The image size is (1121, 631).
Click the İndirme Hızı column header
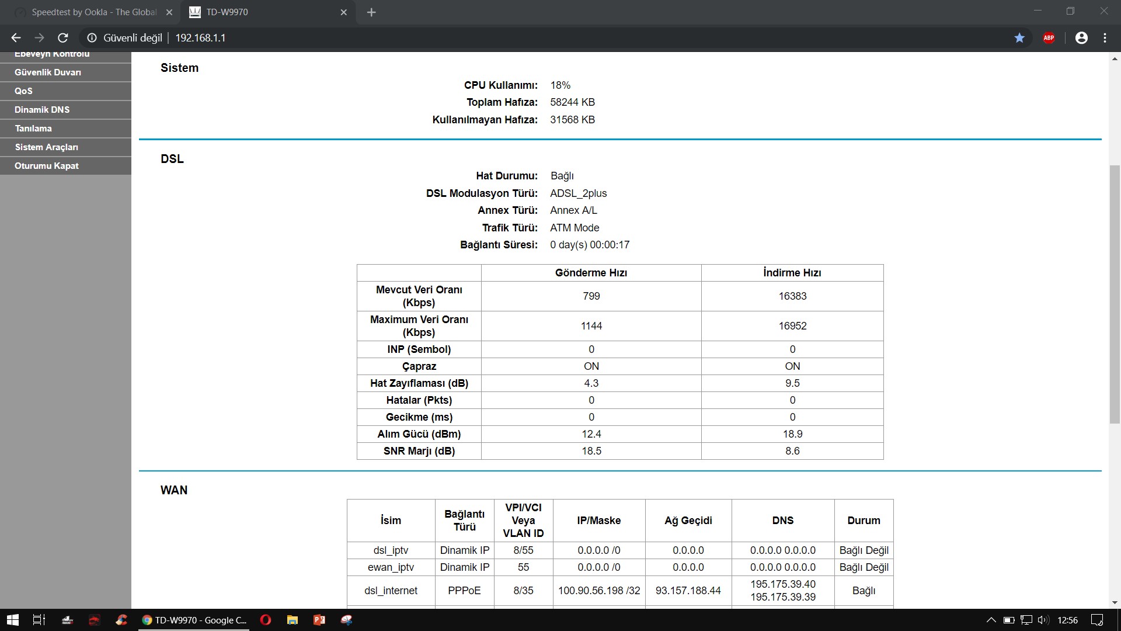click(792, 273)
